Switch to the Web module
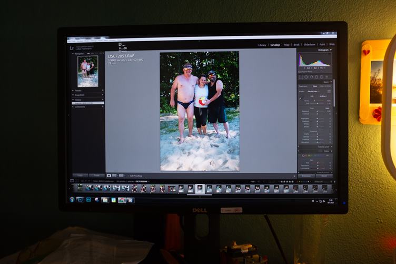 click(332, 44)
